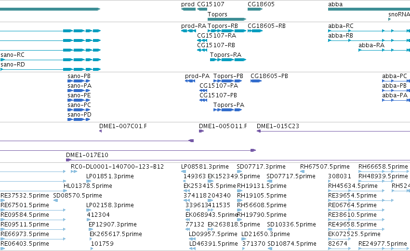Click the prod-PA protein label
Image resolution: width=410 pixels, height=251 pixels.
[x=197, y=76]
